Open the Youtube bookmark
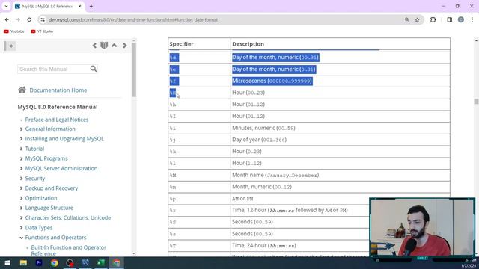479x269 pixels. click(13, 31)
